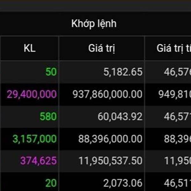
Task: Click the partial cell starting 46,511
Action: pyautogui.click(x=178, y=183)
